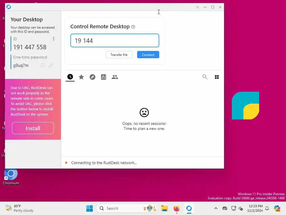Install RustDesk via the Install button

tap(33, 128)
